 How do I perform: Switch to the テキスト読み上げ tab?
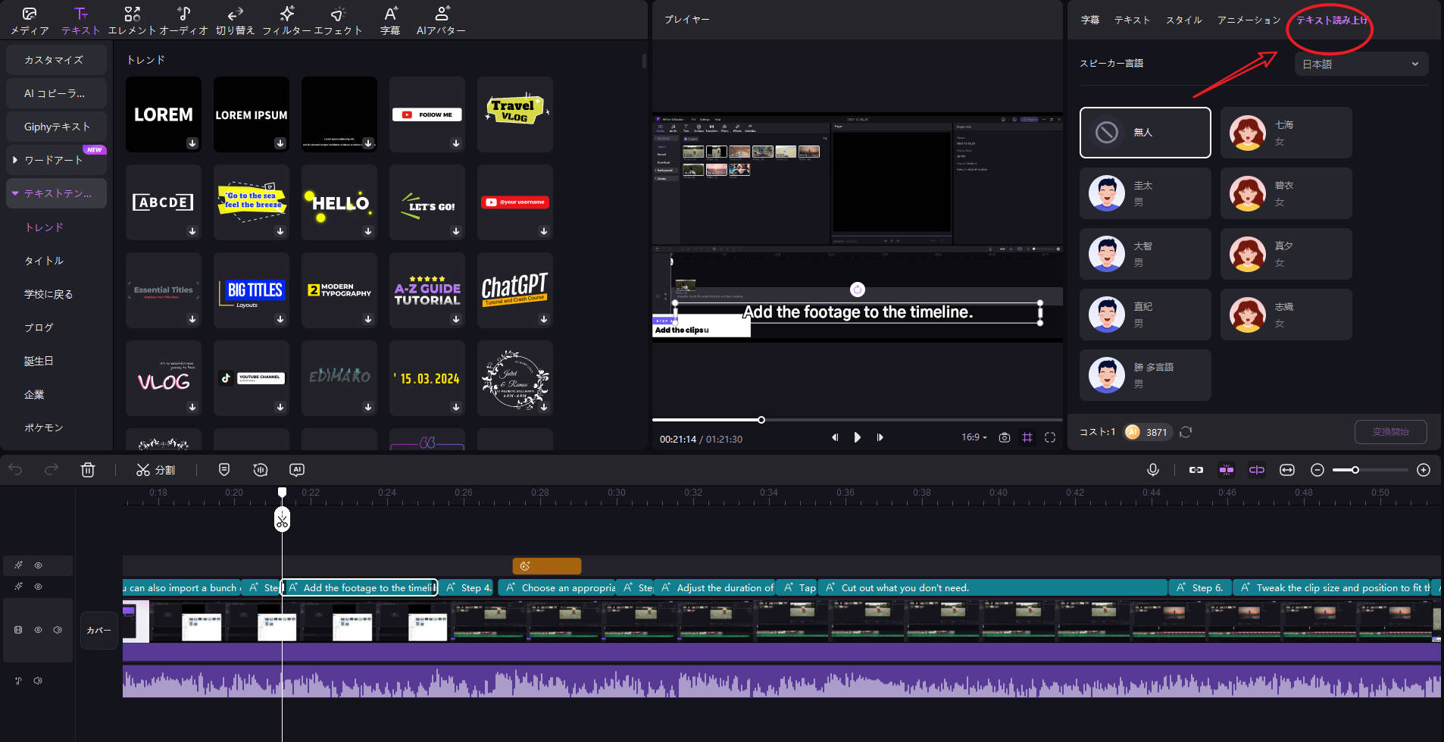click(x=1332, y=20)
